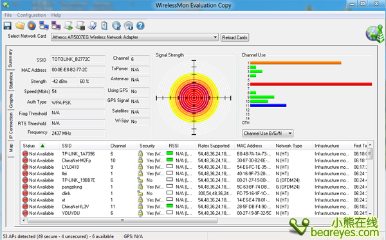This screenshot has height=240, width=386.
Task: Click the AP list vertical scrollbar down arrow
Action: click(370, 214)
